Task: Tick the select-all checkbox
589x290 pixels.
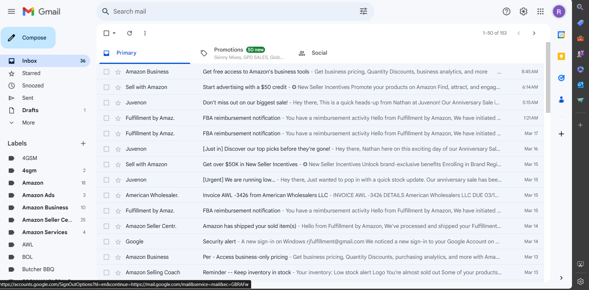Action: [106, 33]
